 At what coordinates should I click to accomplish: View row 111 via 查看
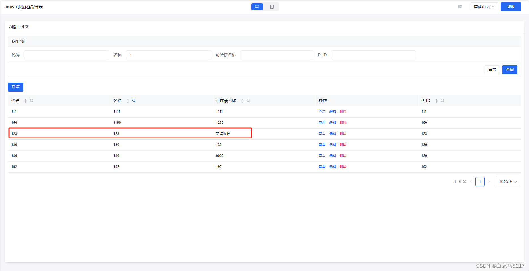tap(322, 112)
